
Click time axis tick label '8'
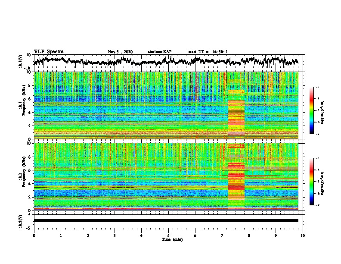click(x=249, y=236)
